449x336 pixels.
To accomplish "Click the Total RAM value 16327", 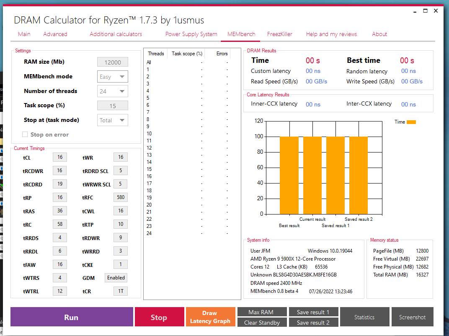I will click(x=422, y=275).
